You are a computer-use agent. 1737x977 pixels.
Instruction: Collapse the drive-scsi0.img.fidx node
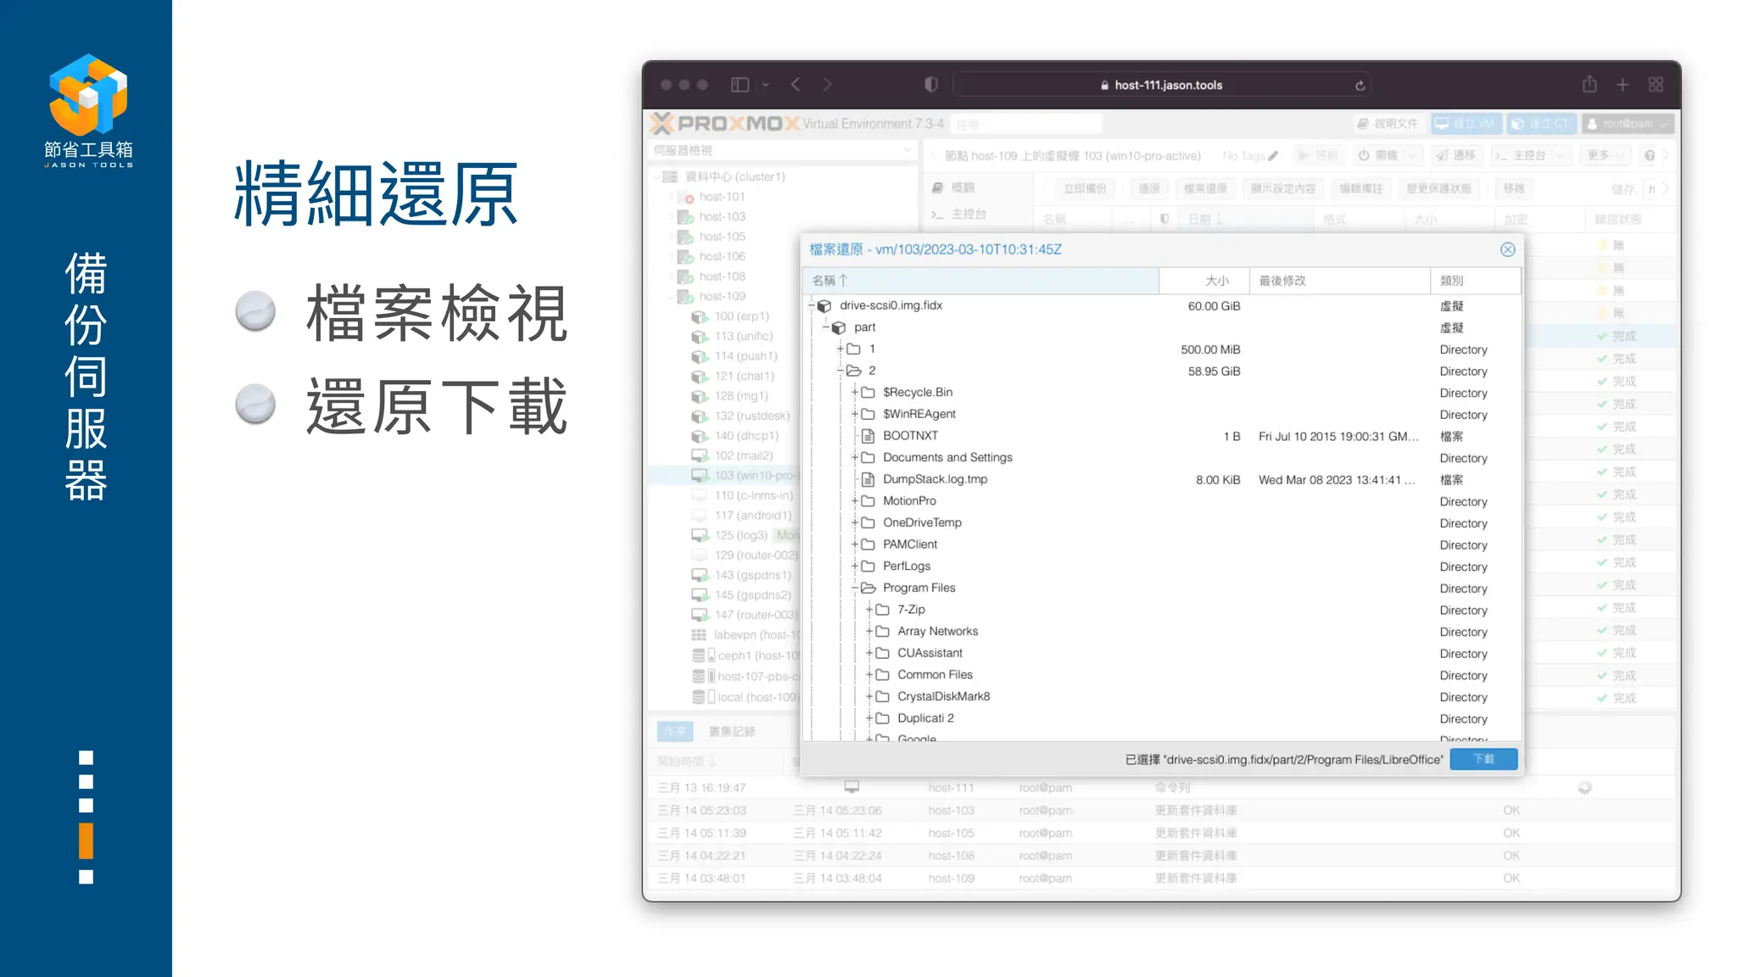pyautogui.click(x=812, y=305)
